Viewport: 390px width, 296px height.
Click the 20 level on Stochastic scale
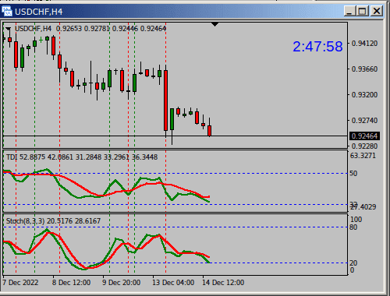(x=353, y=263)
